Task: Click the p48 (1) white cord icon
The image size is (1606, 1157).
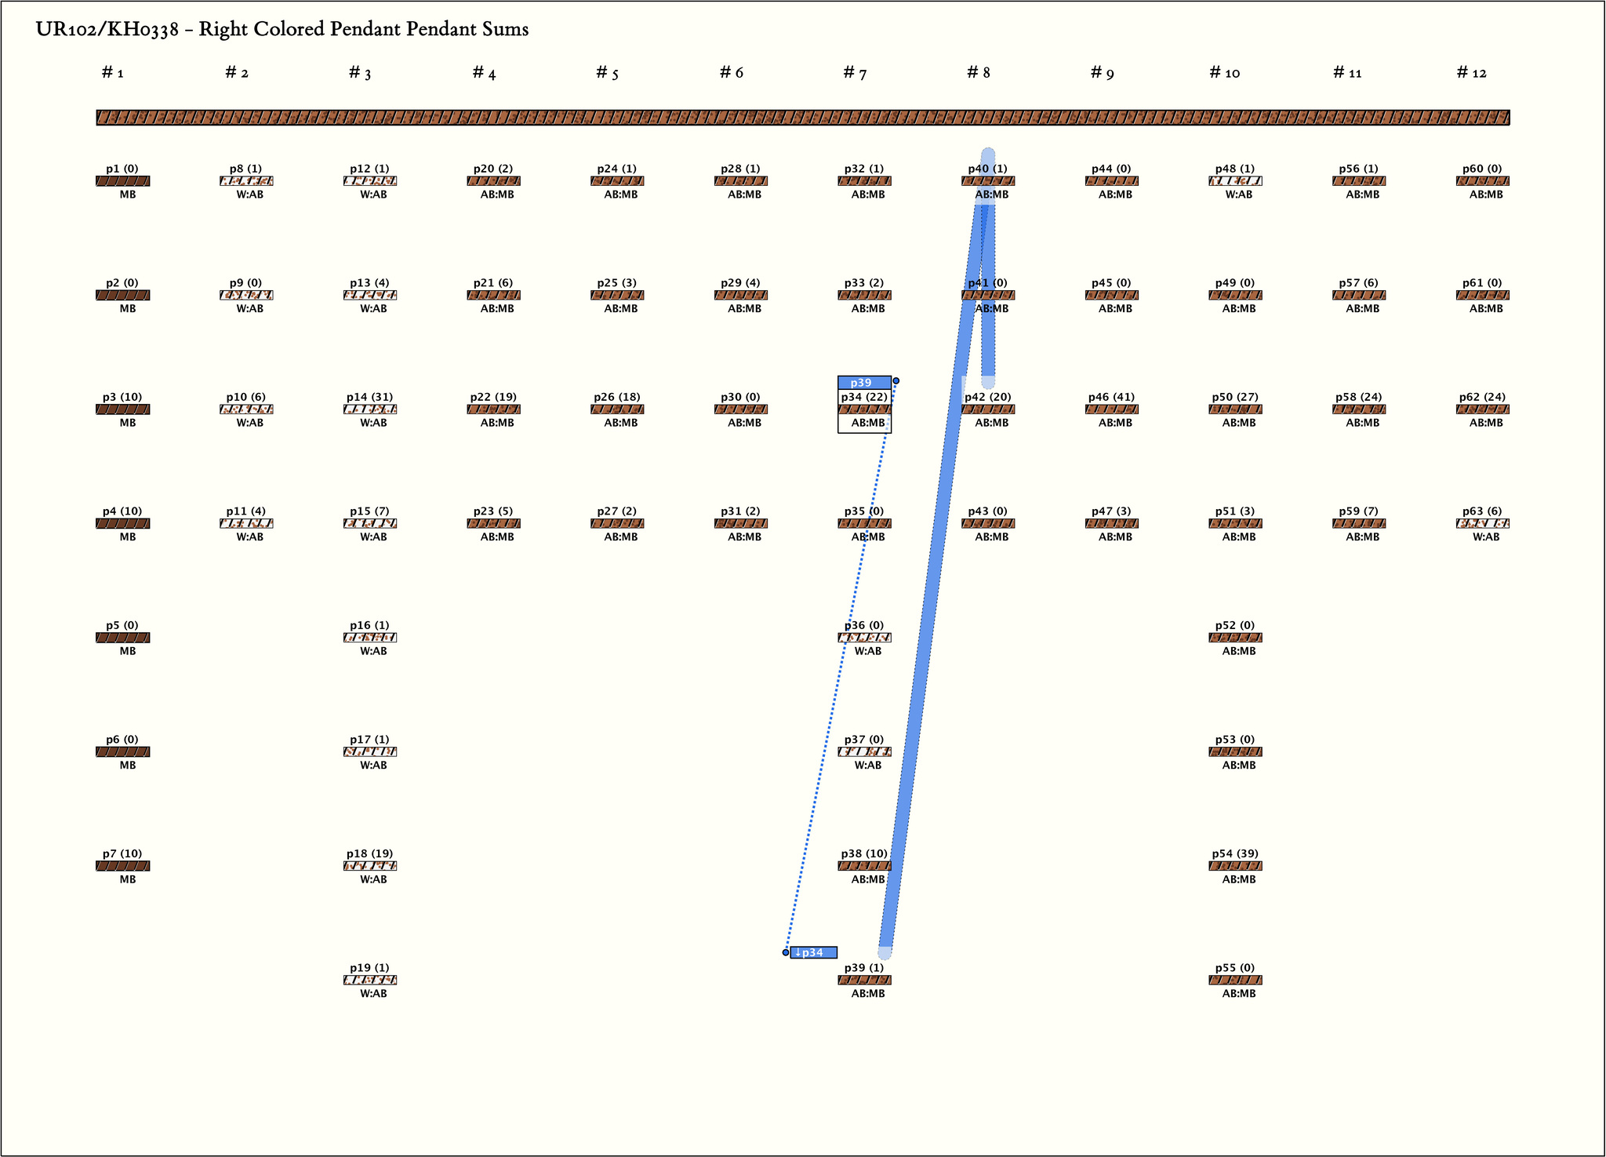Action: (1235, 181)
